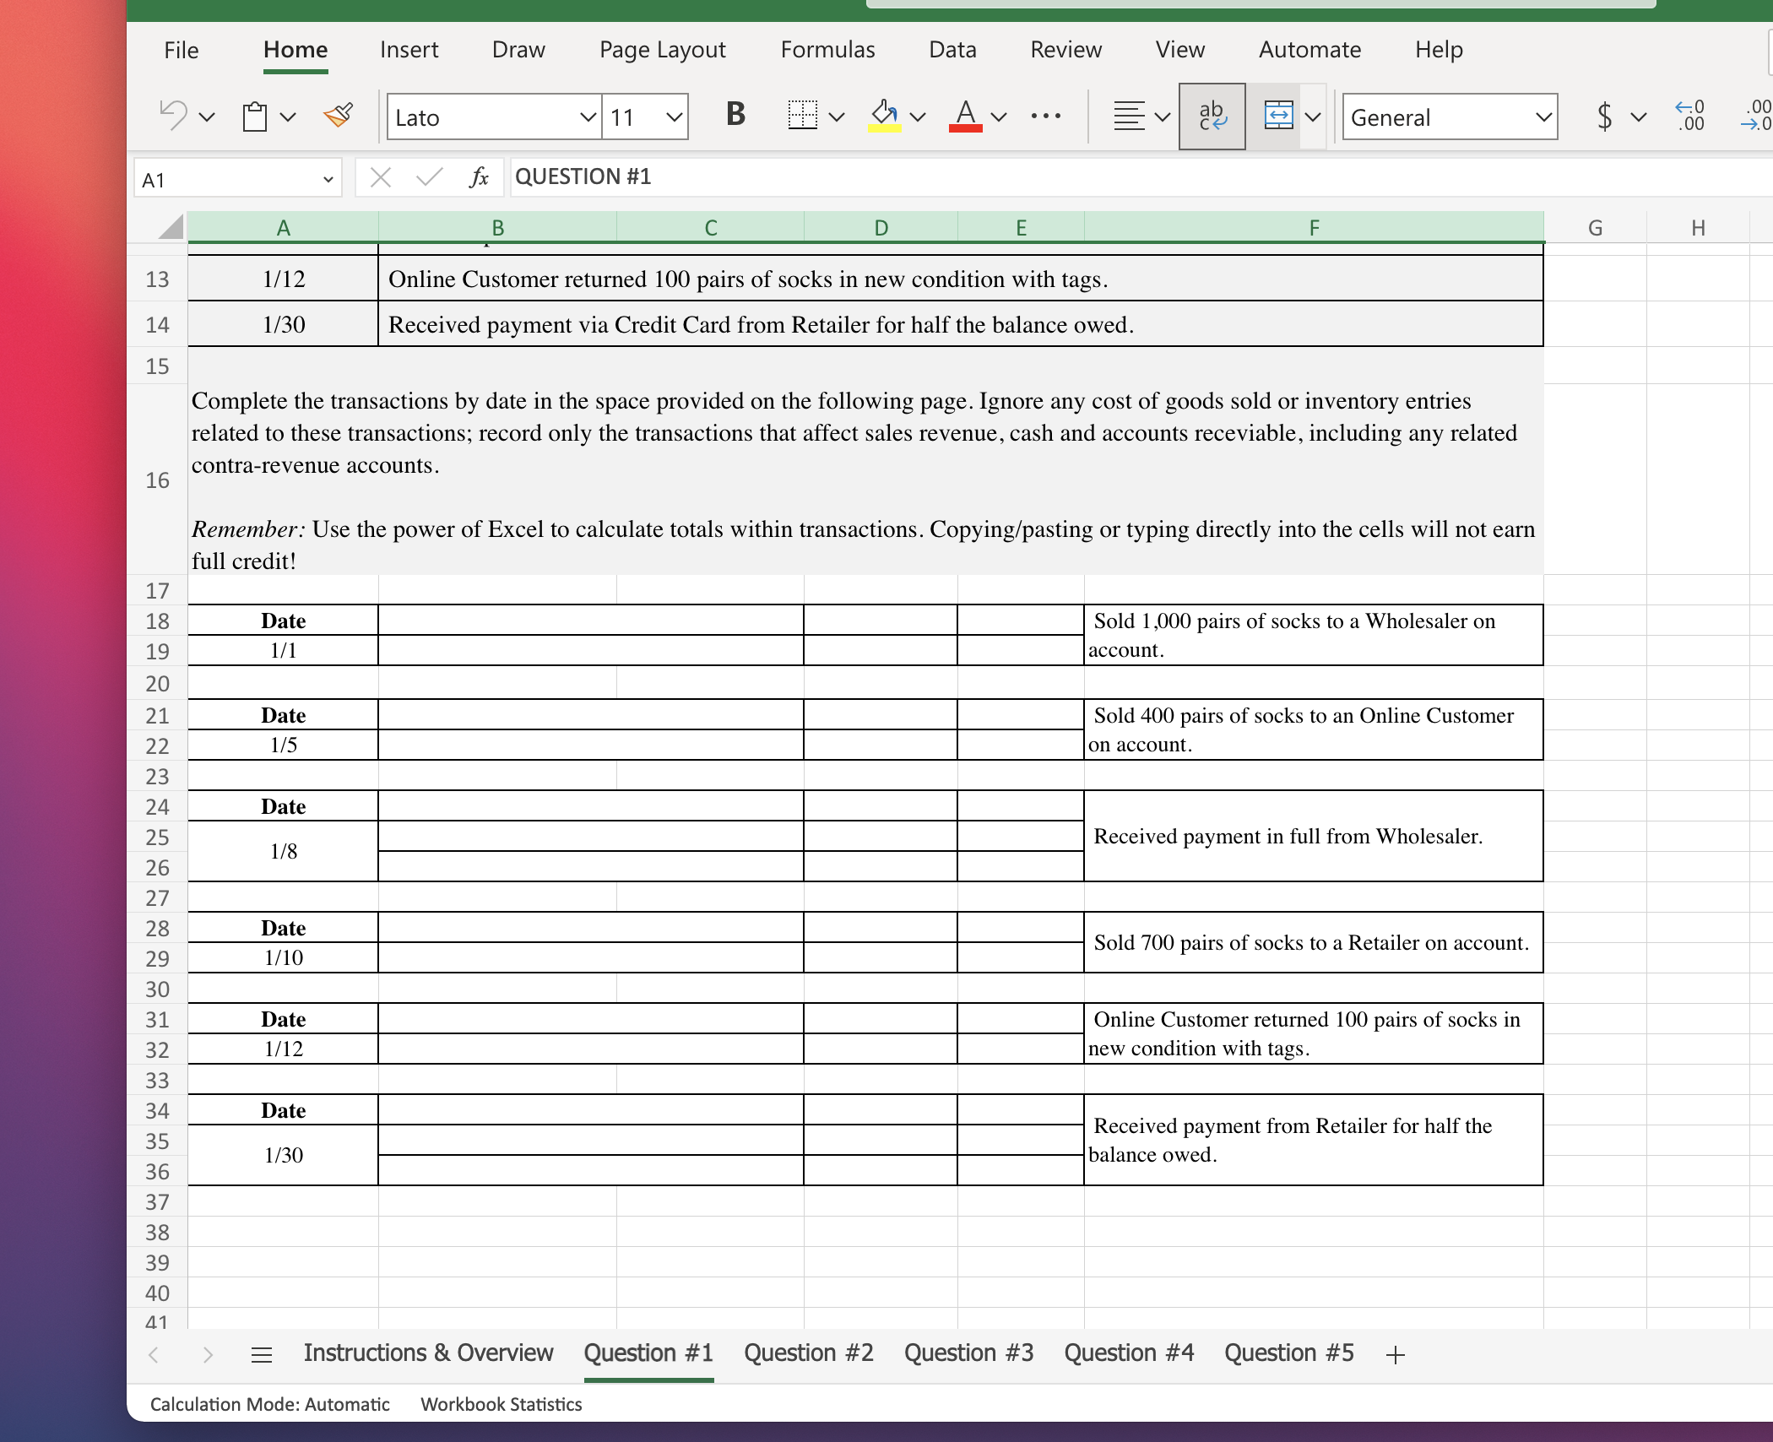Viewport: 1773px width, 1442px height.
Task: Apply the red Font Color
Action: (x=965, y=116)
